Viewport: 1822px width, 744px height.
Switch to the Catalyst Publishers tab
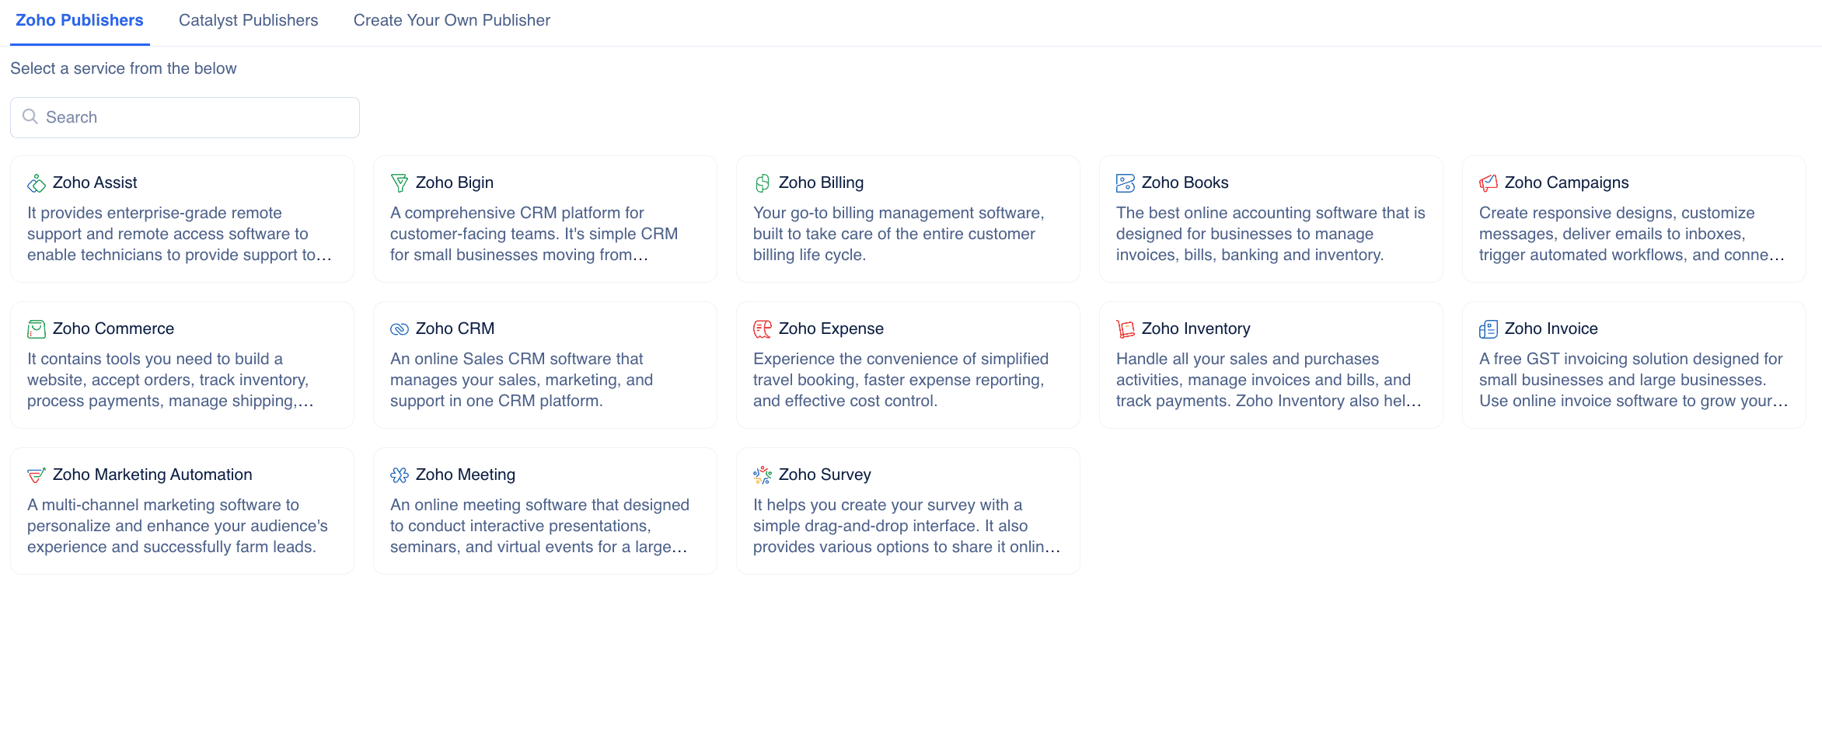(x=248, y=21)
